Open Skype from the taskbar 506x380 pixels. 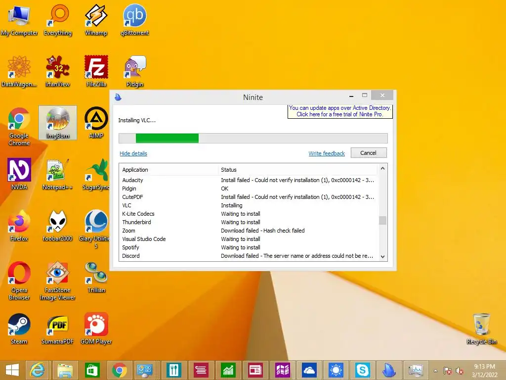click(362, 370)
